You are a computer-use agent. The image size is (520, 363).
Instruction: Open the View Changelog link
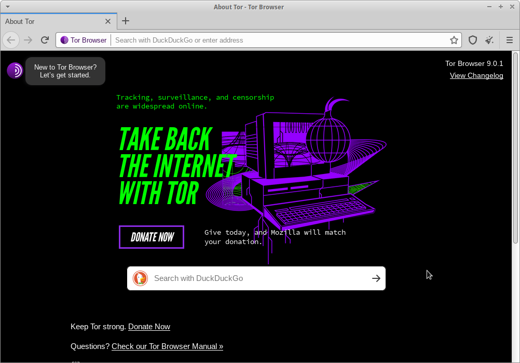476,75
